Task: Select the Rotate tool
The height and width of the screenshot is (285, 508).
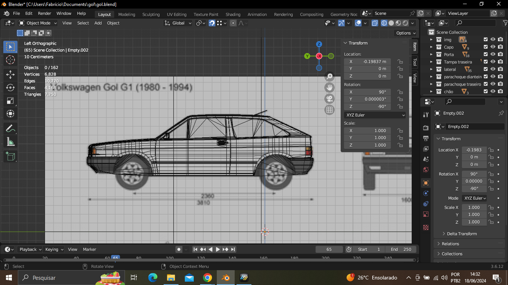Action: tap(10, 88)
